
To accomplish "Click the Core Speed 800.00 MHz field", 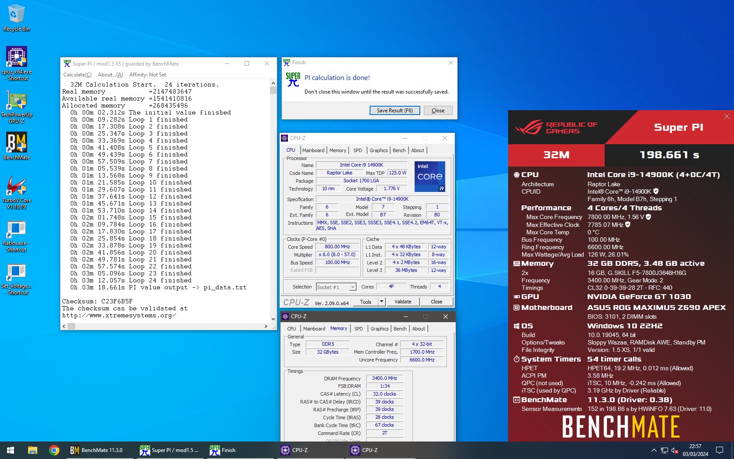I will tap(337, 247).
